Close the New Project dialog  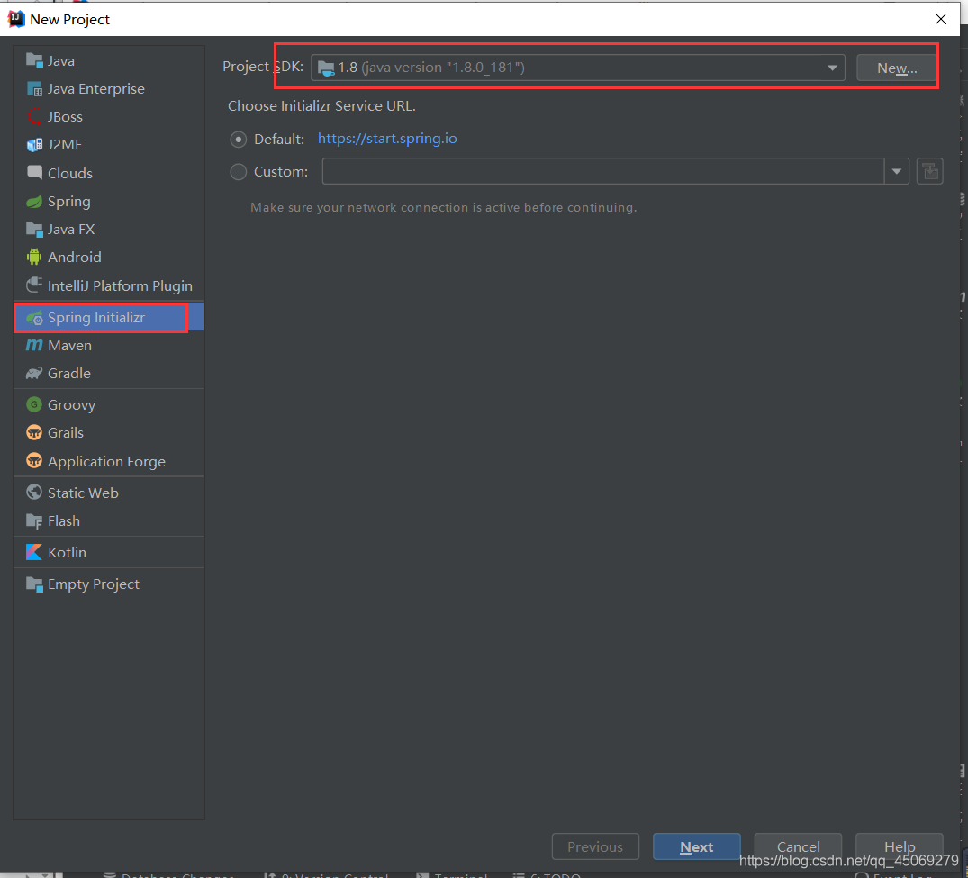click(941, 19)
